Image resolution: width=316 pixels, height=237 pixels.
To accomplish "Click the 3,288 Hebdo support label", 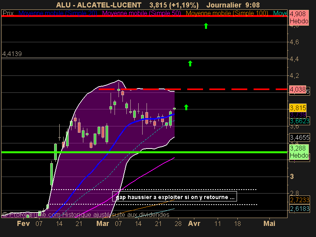I will pos(299,152).
